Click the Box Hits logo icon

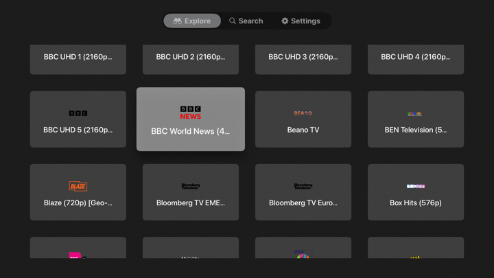coord(416,186)
